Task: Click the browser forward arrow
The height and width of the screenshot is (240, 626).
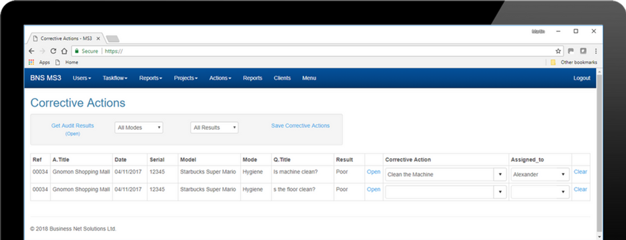Action: (x=42, y=51)
